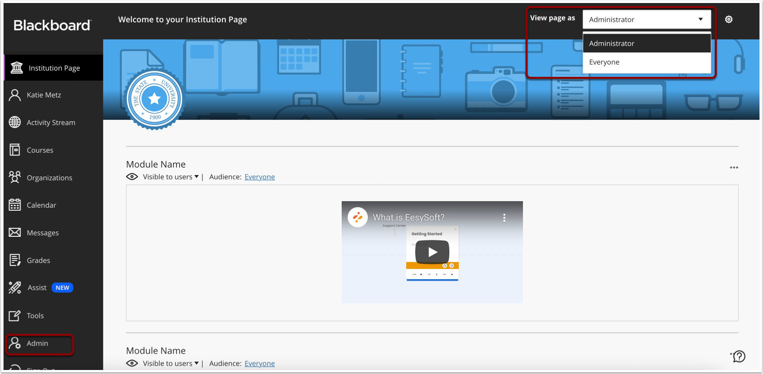This screenshot has height=374, width=763.
Task: Click the Institution Page building icon
Action: point(17,68)
